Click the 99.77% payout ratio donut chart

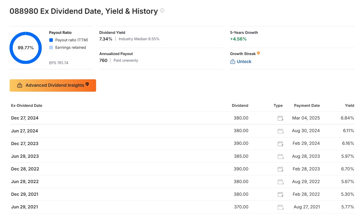26,48
